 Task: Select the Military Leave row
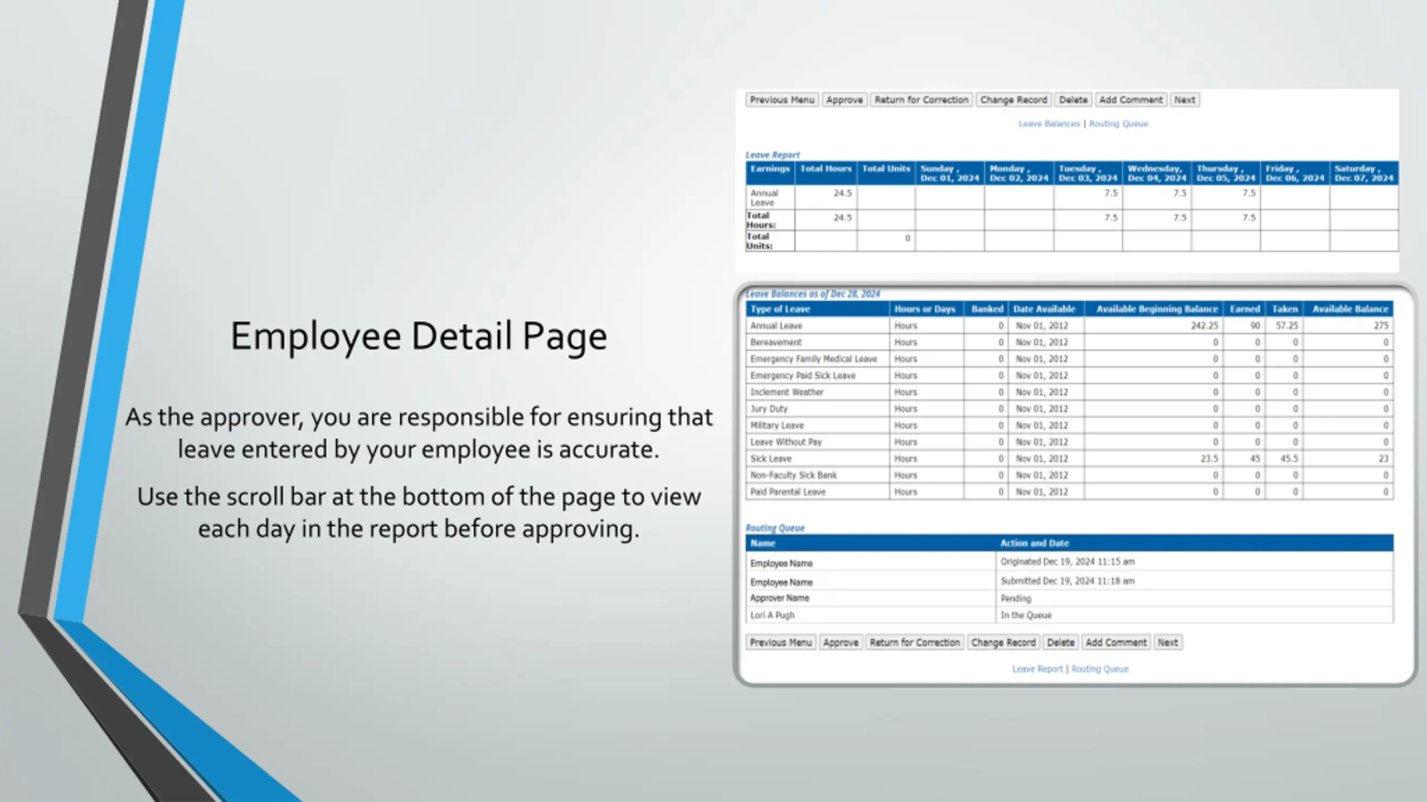(x=1070, y=426)
